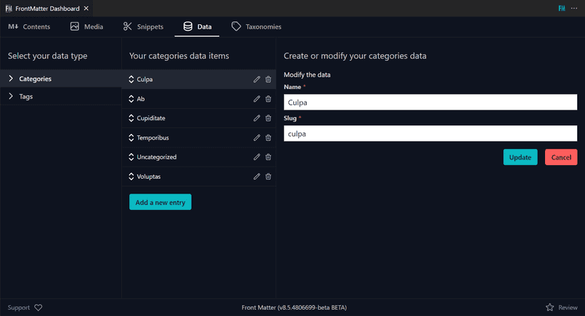This screenshot has height=316, width=585.
Task: Click the Support heart icon
Action: 39,307
